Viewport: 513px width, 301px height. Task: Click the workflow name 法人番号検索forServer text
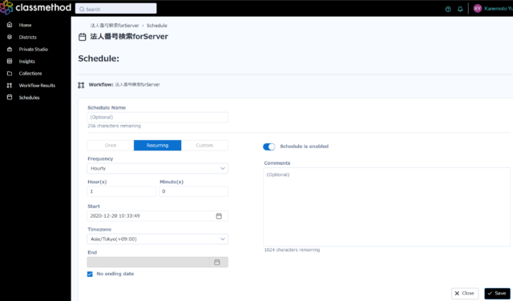click(137, 85)
